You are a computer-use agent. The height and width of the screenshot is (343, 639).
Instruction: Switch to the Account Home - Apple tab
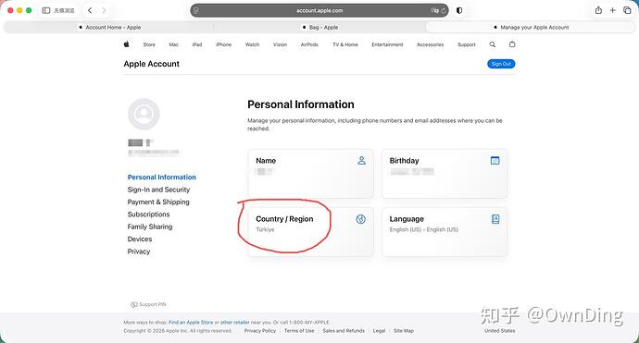108,27
